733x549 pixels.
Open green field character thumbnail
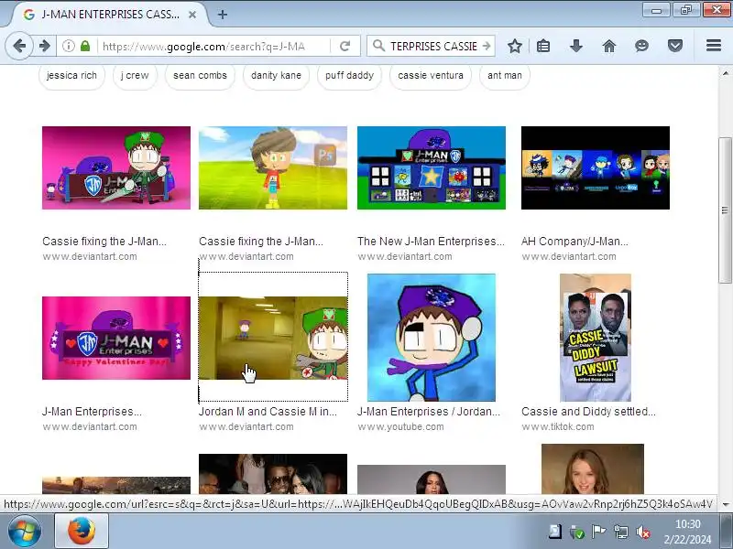pyautogui.click(x=273, y=167)
